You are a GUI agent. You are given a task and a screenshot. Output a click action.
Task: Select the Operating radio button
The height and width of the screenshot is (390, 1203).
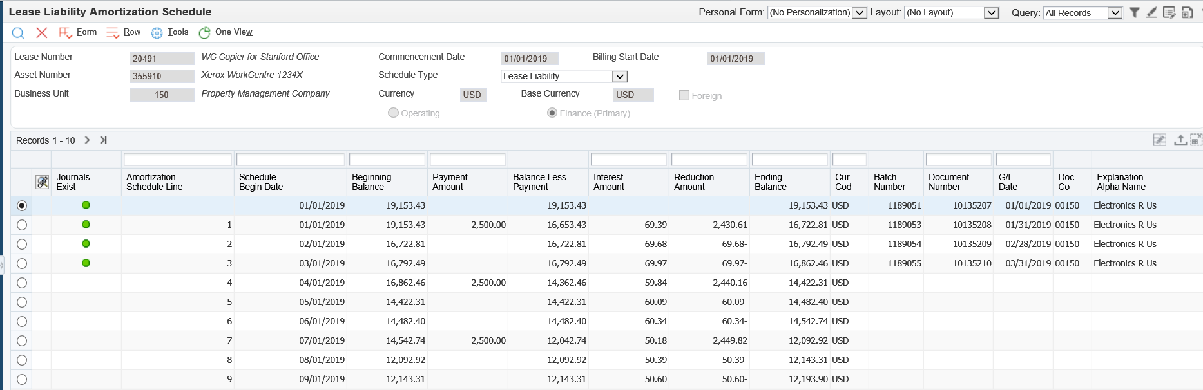coord(393,113)
